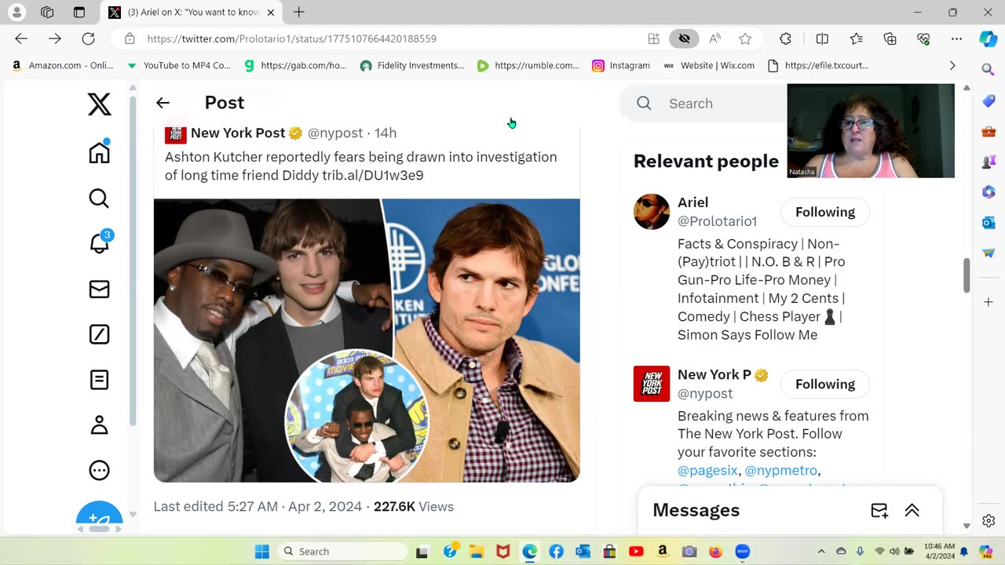Open the right photo of Ashton Kutcher
This screenshot has height=565, width=1005.
[487, 340]
